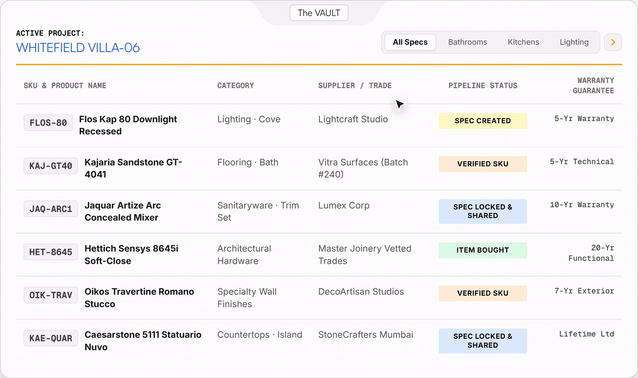
Task: Click the Verified SKU status for Kajaria Sandstone
Action: (483, 164)
